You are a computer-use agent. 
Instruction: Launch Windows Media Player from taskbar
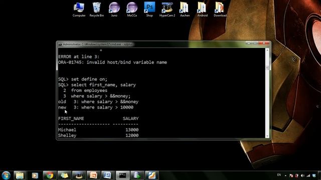click(x=35, y=175)
